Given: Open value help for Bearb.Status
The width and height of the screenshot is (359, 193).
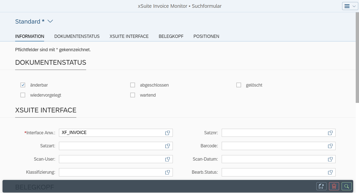Looking at the screenshot, I should [x=330, y=172].
